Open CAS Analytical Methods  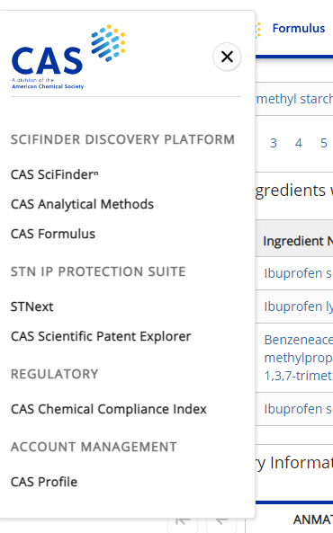[x=82, y=204]
